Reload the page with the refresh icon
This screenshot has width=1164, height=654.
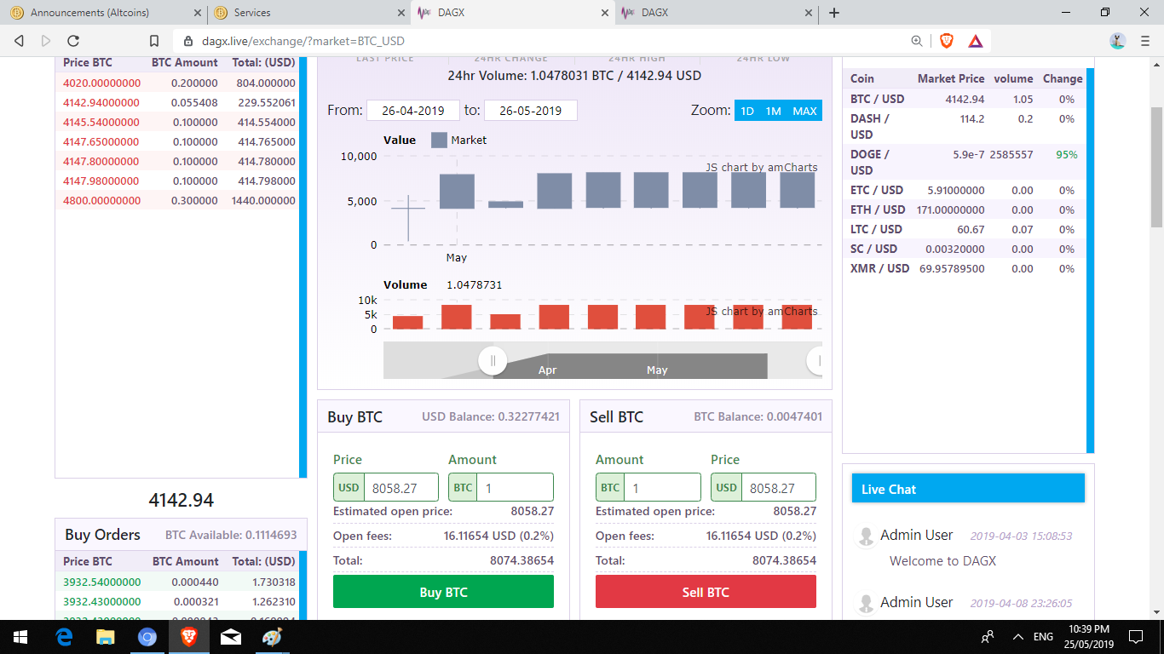click(x=73, y=40)
